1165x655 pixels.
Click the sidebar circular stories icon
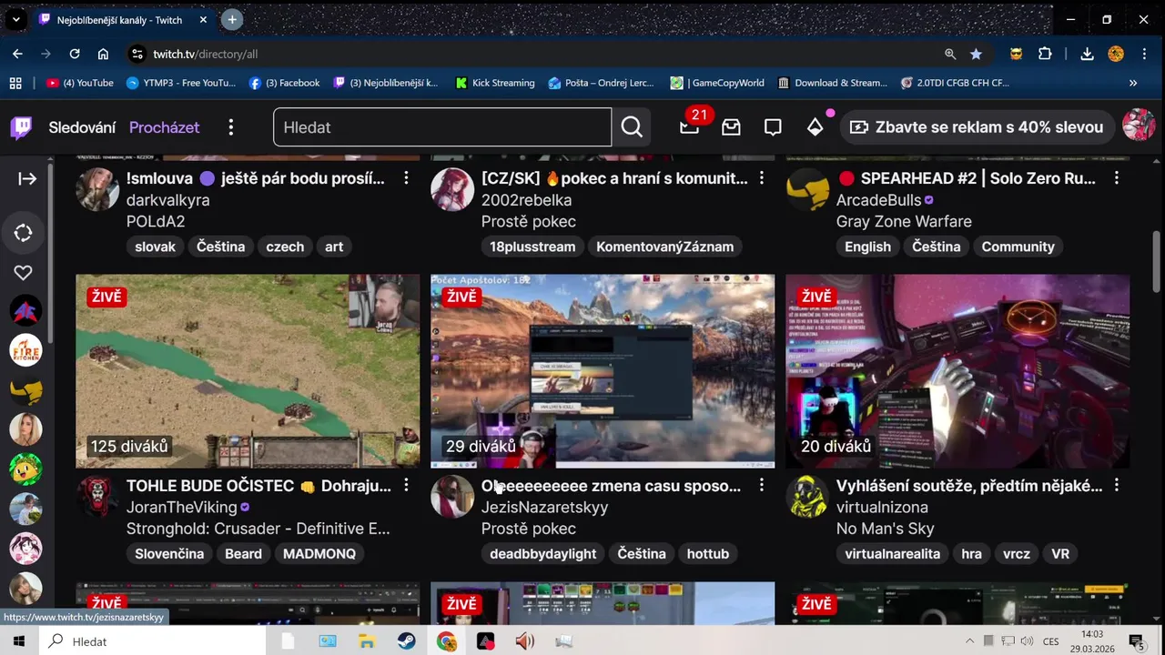pos(24,233)
